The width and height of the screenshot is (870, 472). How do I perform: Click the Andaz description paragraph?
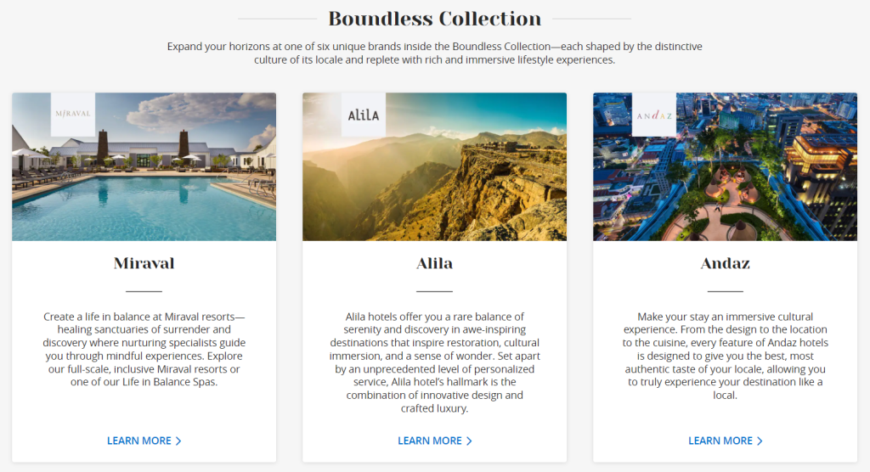point(725,356)
